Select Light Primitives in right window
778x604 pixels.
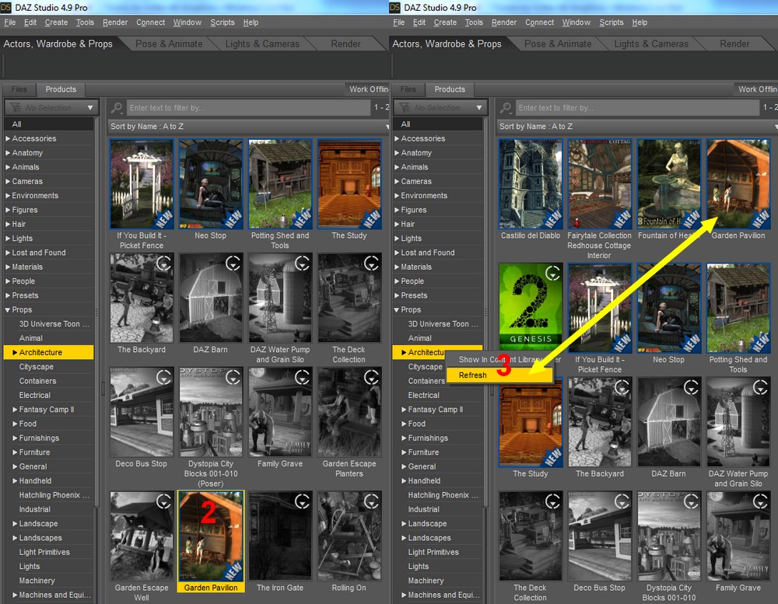coord(437,552)
